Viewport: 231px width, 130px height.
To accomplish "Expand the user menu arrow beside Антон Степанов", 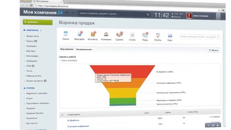I will 218,16.
